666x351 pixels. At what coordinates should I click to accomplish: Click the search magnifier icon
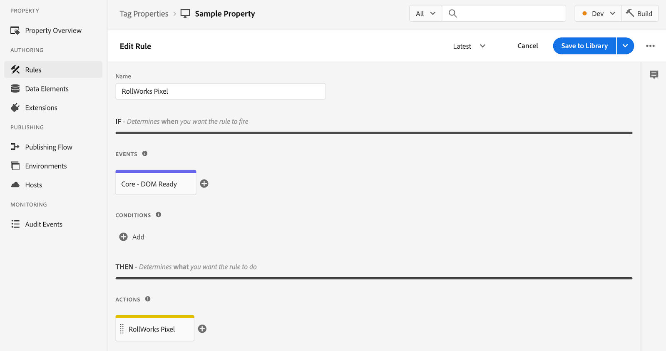[x=453, y=13]
